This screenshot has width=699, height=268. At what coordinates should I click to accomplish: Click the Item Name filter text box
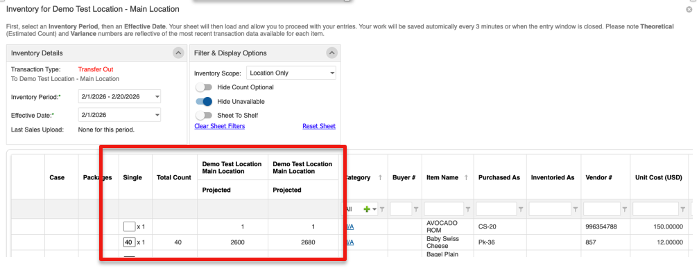pos(444,209)
